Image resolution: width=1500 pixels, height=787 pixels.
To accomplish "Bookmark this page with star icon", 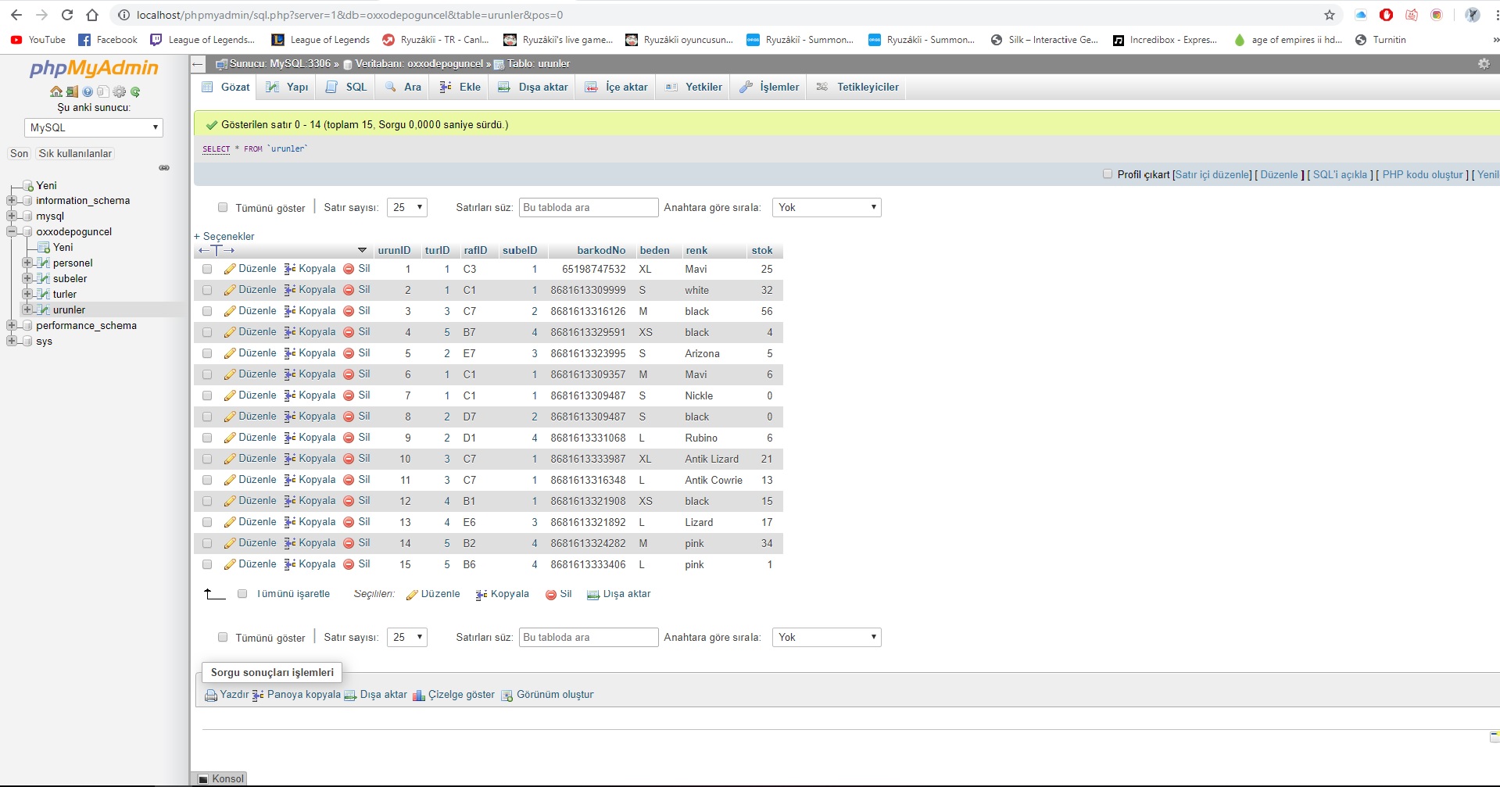I will pyautogui.click(x=1329, y=15).
